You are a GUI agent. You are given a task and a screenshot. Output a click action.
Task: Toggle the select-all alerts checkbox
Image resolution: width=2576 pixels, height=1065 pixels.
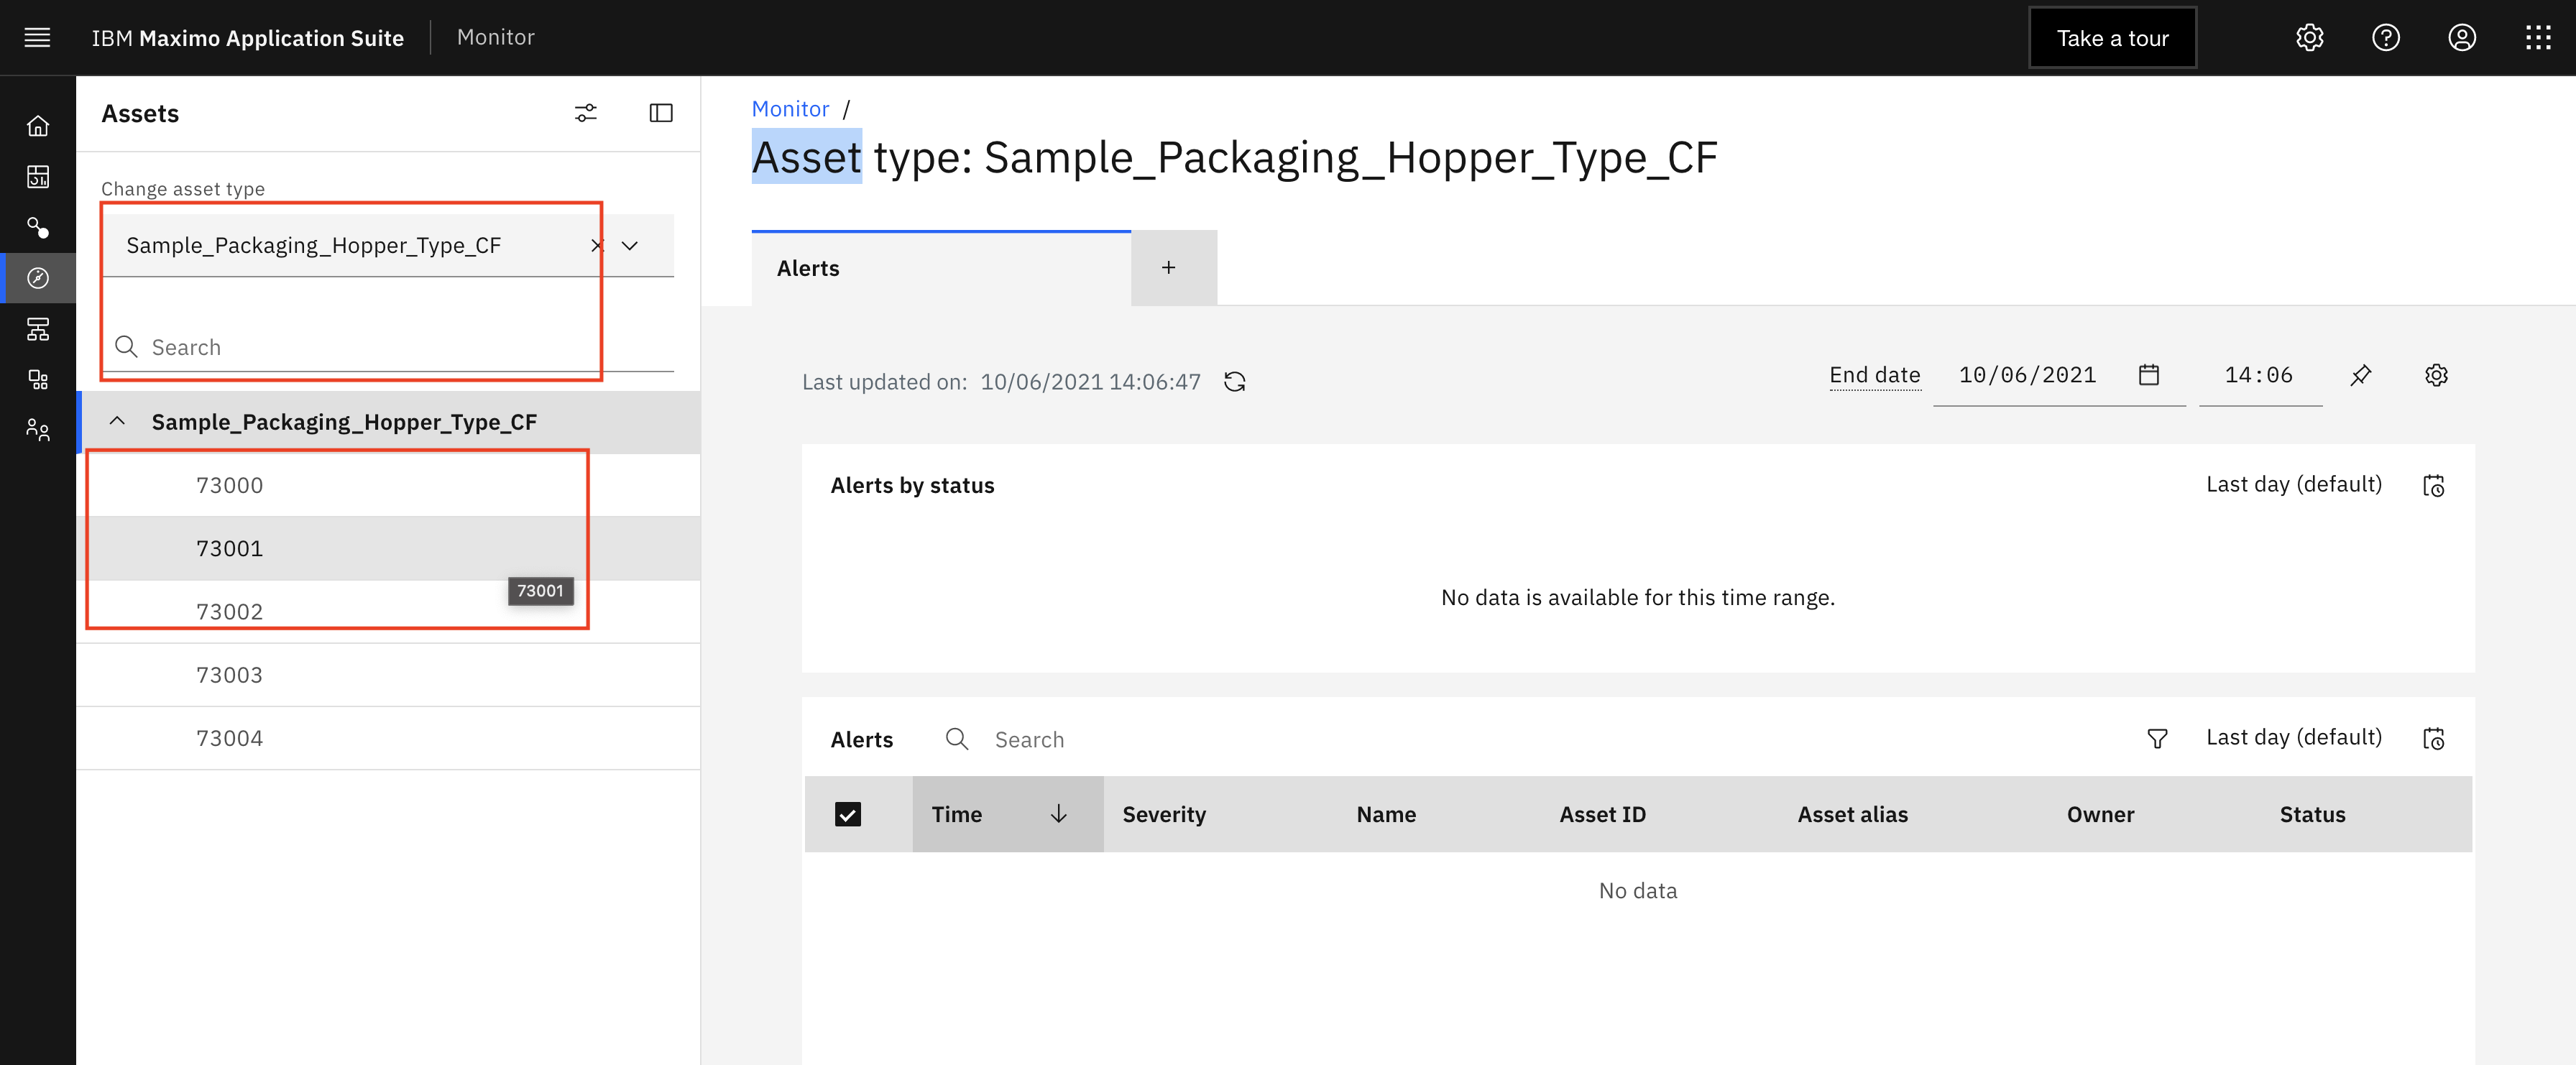(x=847, y=814)
